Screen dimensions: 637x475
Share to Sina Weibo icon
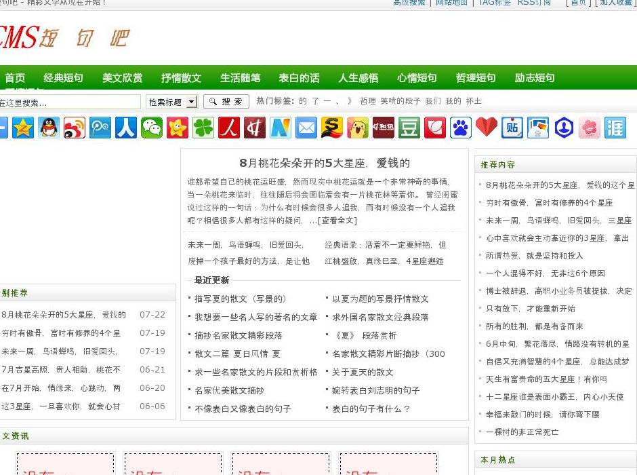click(x=75, y=128)
